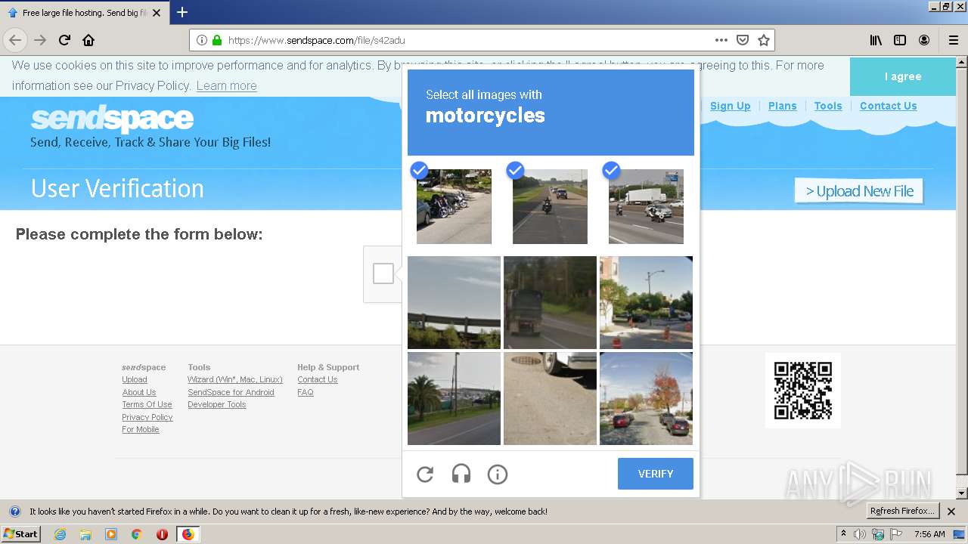
Task: Open the FAQ footer link
Action: pos(306,392)
